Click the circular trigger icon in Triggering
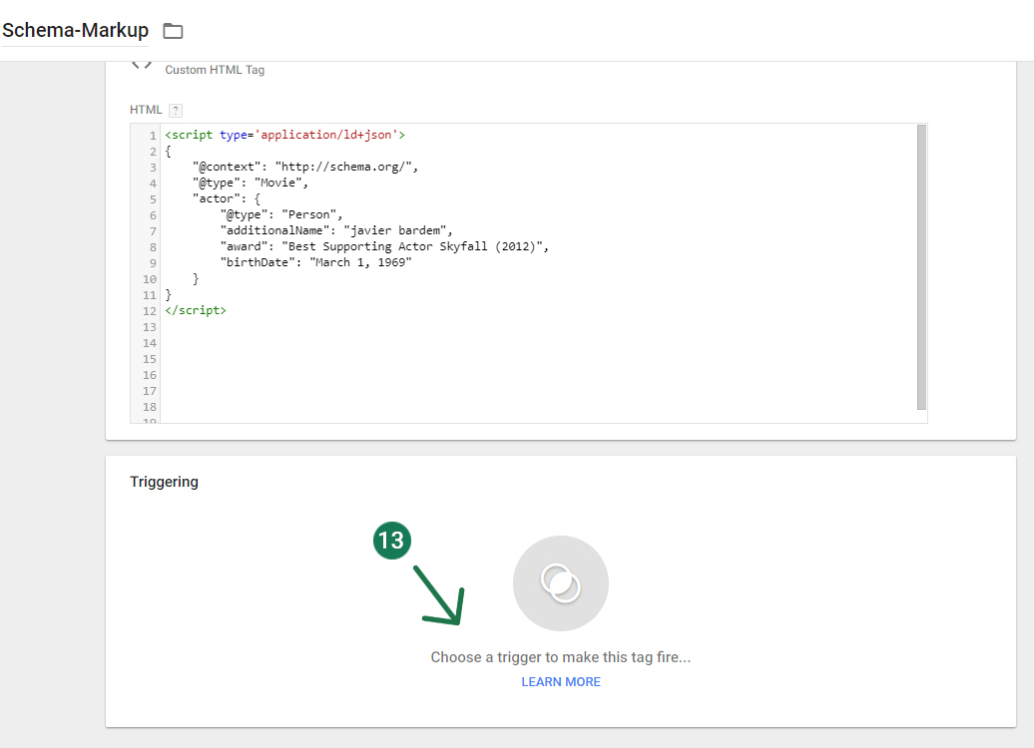Screen dimensions: 1034x748 [560, 583]
